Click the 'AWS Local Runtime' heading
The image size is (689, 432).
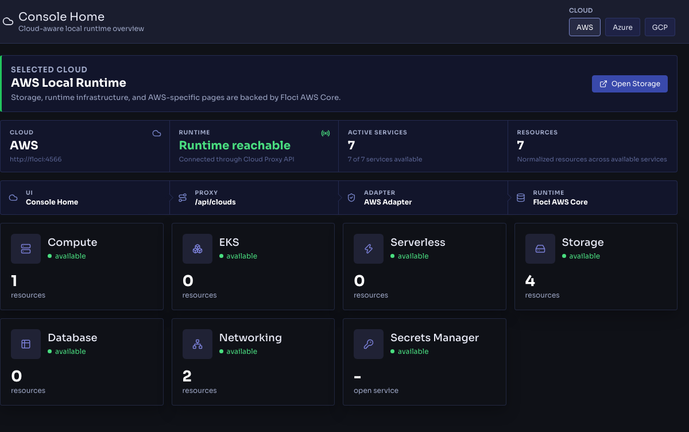pos(68,83)
